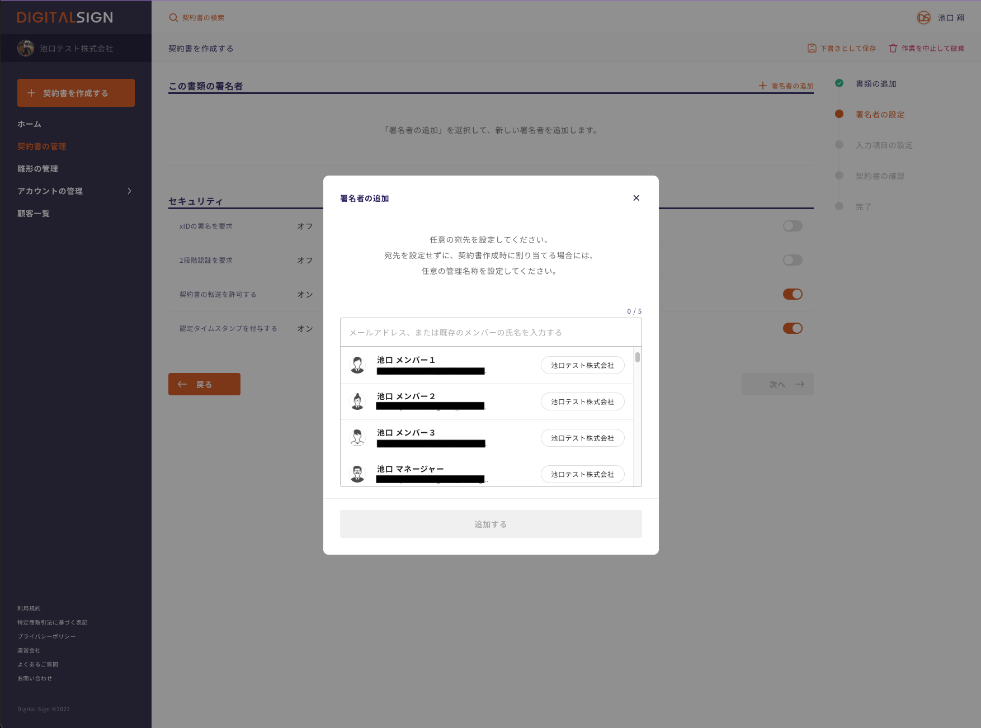This screenshot has width=981, height=728.
Task: Select 池口 マネージャー name text
Action: tap(410, 469)
